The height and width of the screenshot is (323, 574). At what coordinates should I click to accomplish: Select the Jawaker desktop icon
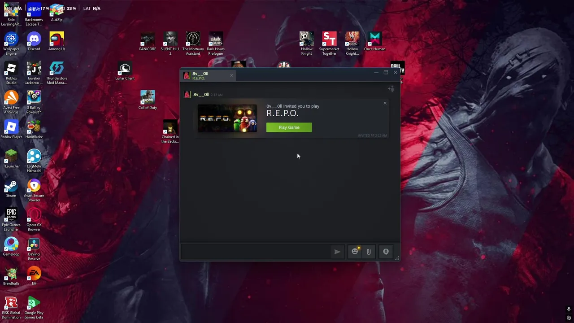[x=34, y=73]
